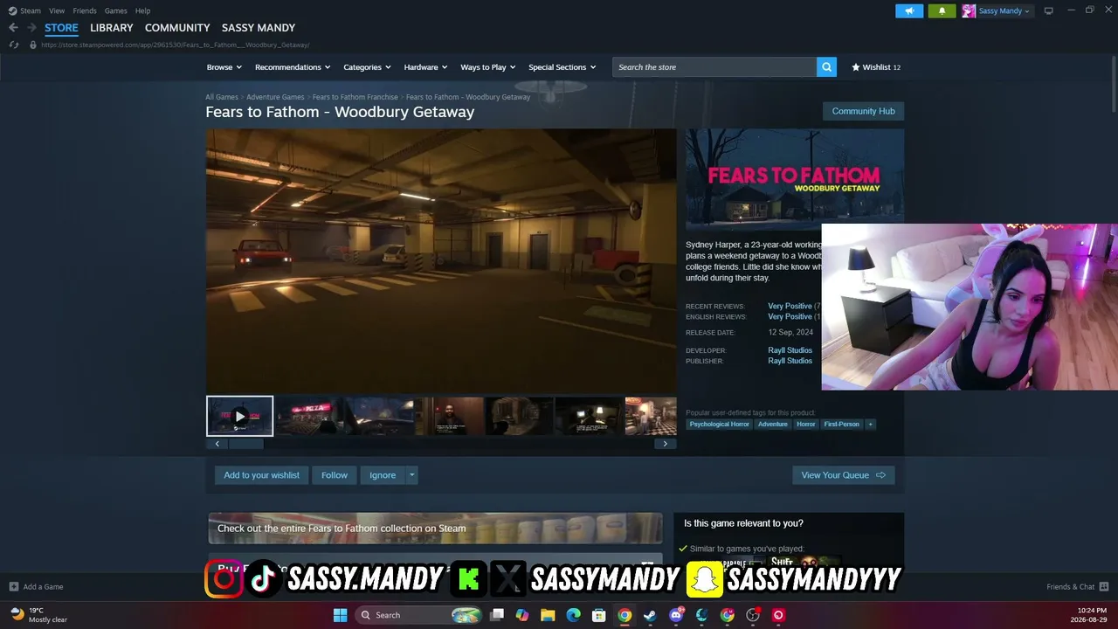Expand the Recommendations dropdown
The height and width of the screenshot is (629, 1118).
[x=293, y=67]
